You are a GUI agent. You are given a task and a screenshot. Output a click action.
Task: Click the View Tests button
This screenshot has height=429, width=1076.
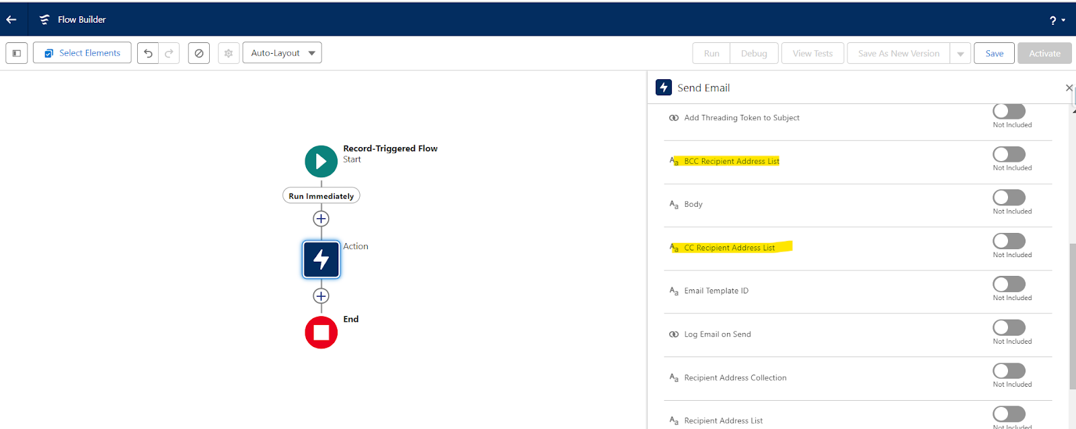[x=812, y=54]
